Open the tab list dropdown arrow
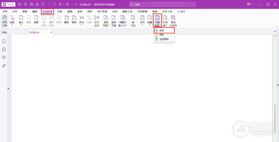 [x=275, y=31]
